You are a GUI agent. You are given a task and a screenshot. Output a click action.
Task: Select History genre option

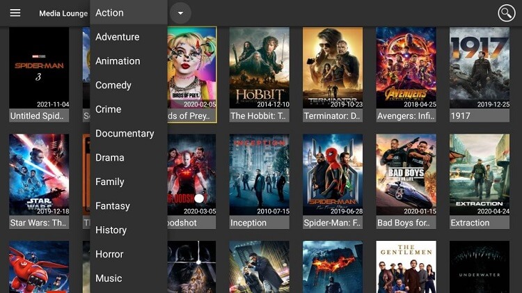(129, 230)
